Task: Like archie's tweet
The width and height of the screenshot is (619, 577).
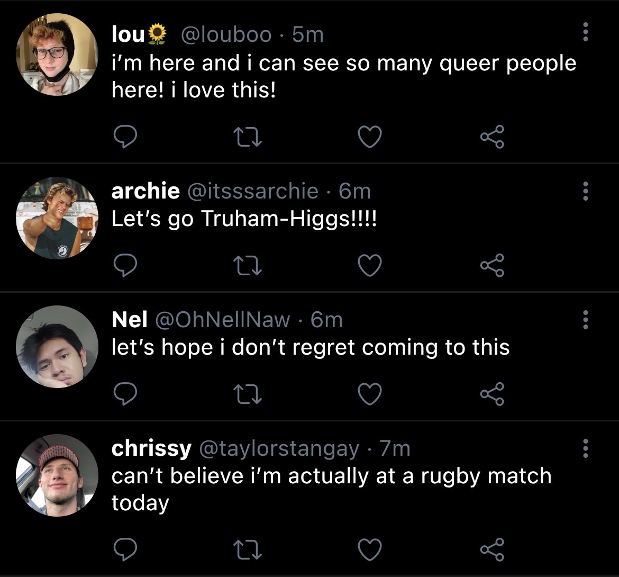Action: coord(370,265)
